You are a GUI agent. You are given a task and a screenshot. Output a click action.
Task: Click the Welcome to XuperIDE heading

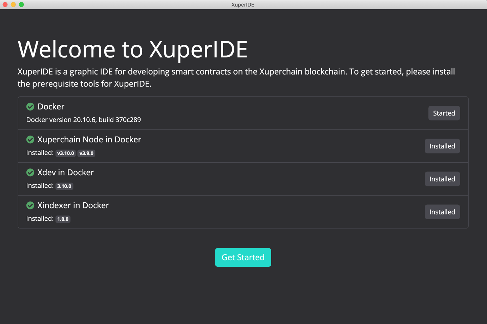(x=133, y=49)
